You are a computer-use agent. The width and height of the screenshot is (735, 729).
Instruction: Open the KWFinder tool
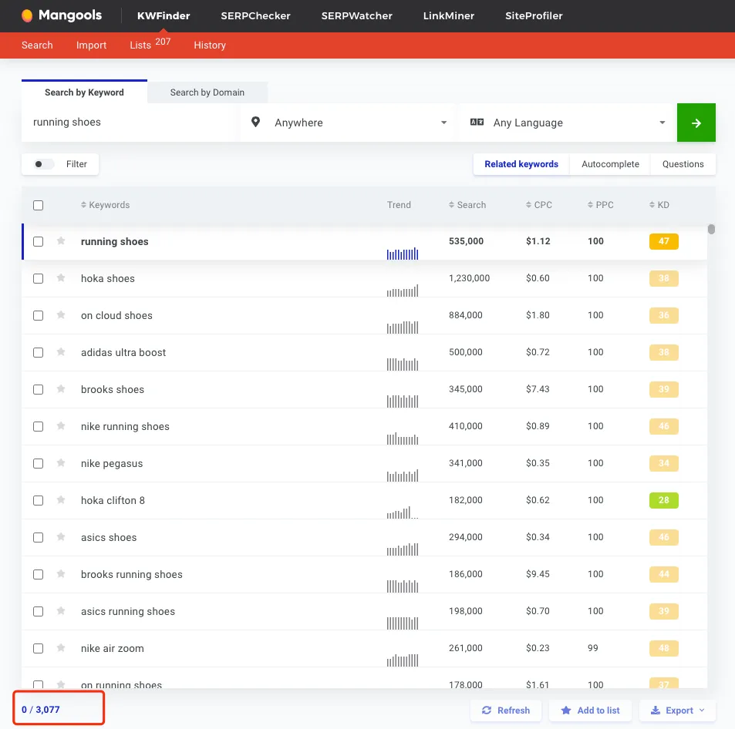tap(164, 16)
